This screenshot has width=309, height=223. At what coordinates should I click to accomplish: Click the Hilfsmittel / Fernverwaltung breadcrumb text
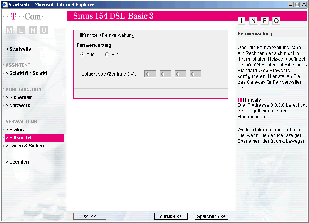click(106, 35)
